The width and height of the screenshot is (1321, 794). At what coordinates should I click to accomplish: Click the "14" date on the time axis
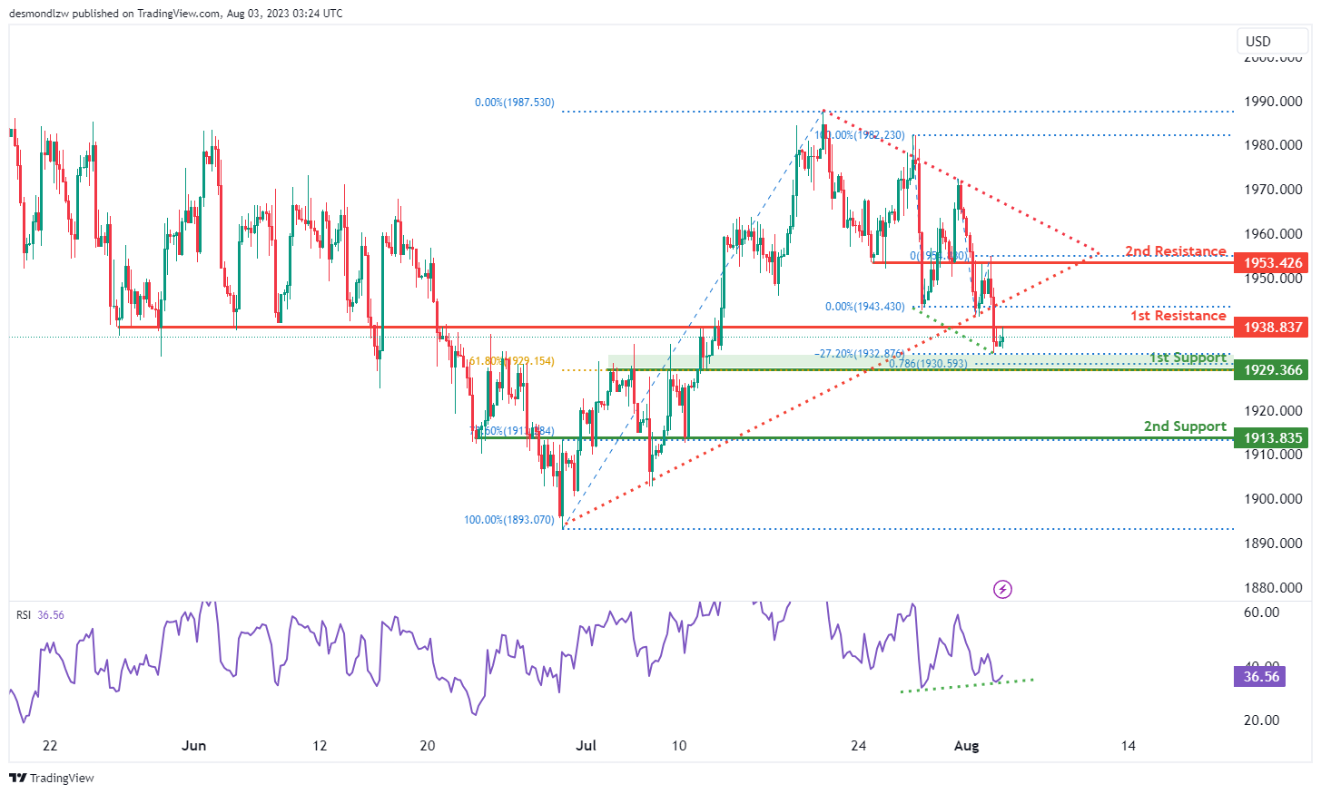[1129, 746]
